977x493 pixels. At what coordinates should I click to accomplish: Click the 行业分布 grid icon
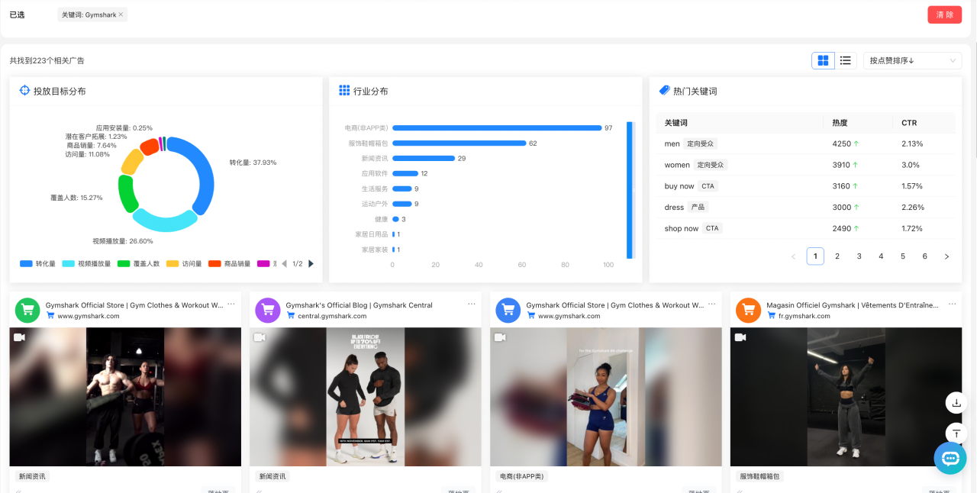344,91
